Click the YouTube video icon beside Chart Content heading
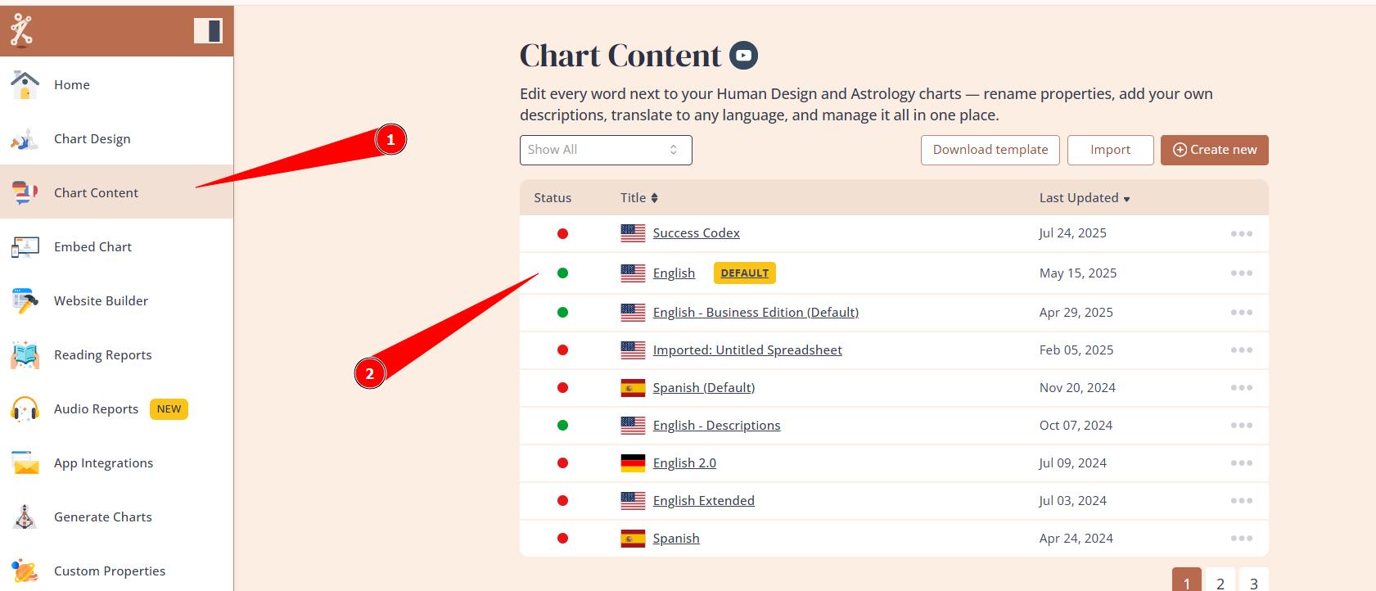1376x591 pixels. pos(743,56)
